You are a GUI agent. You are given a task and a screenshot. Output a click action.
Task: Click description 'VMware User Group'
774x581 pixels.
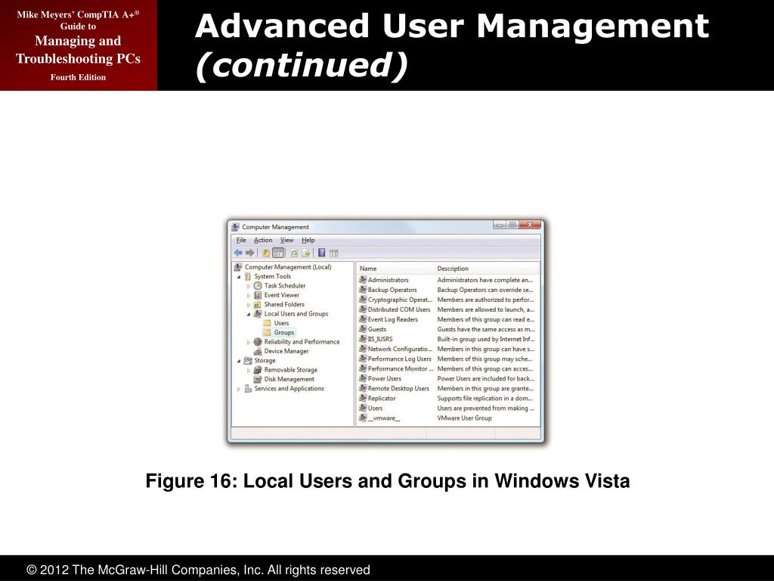[465, 418]
